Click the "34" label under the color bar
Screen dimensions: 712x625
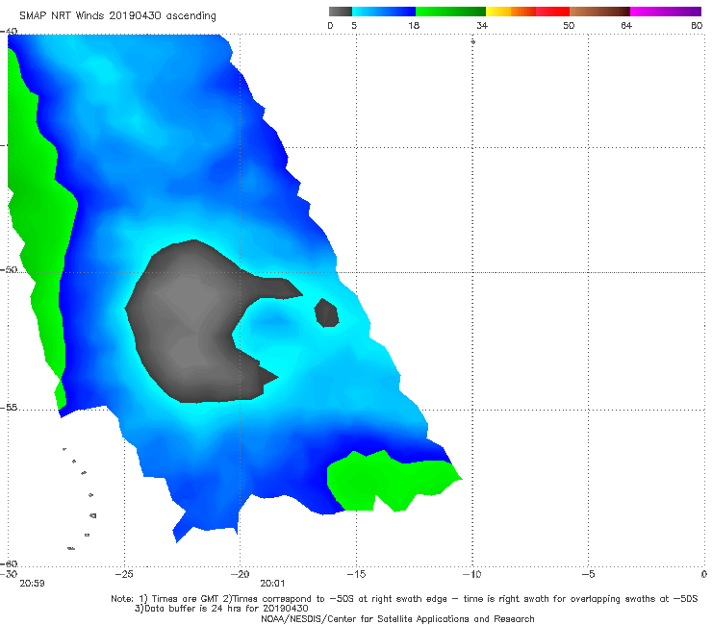pyautogui.click(x=482, y=25)
